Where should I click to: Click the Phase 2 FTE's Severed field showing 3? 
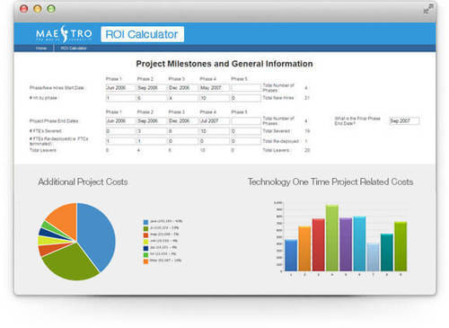(152, 131)
